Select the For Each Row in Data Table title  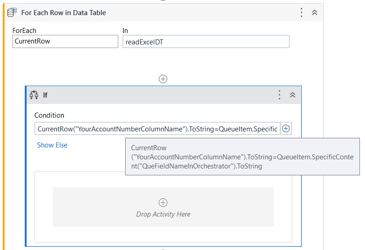[x=63, y=13]
